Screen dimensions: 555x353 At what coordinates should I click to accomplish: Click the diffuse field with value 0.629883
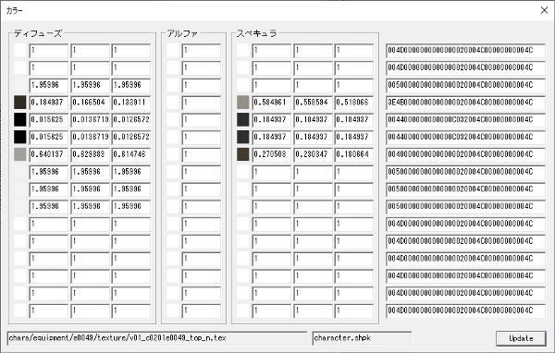91,154
